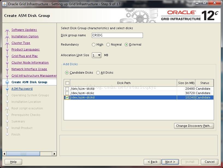Select Create ASM Disk Group step
The height and width of the screenshot is (168, 223).
click(29, 82)
